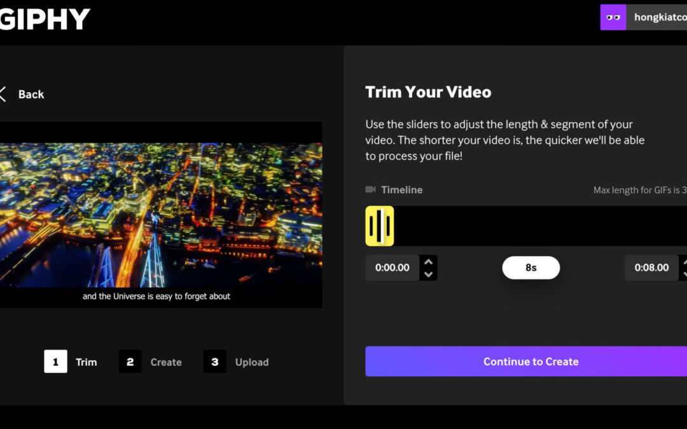Switch to the Trim step label
Image resolution: width=687 pixels, height=429 pixels.
pos(86,362)
